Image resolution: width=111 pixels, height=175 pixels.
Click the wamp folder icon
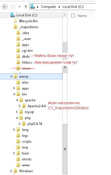[x=15, y=76]
